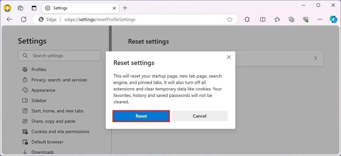Open the profile avatar menu

pyautogui.click(x=7, y=8)
